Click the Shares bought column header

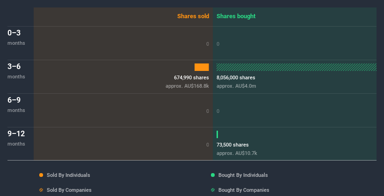coord(236,16)
